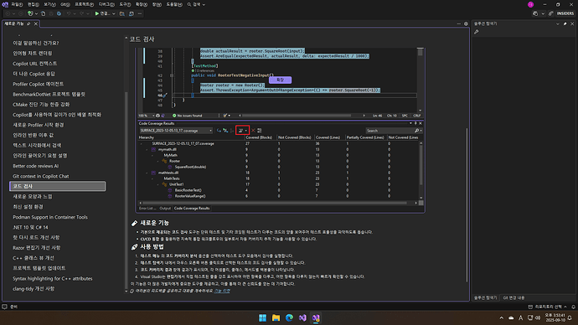This screenshot has height=325, width=578.
Task: Click the feedback icon beside INSIDERS badge
Action: click(x=550, y=13)
